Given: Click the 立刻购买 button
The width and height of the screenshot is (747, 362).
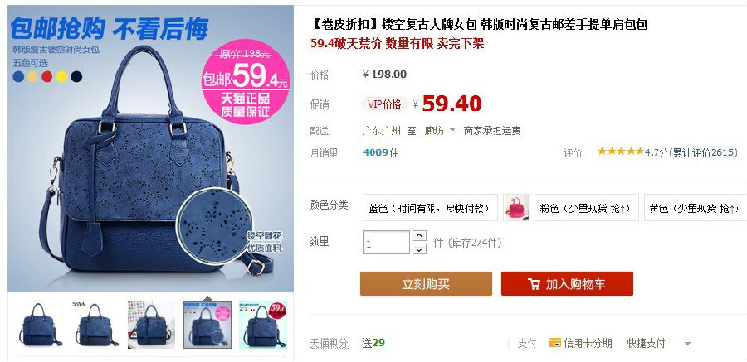Looking at the screenshot, I should [426, 284].
